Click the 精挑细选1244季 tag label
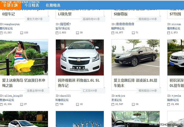184x127 pixels. 147,91
